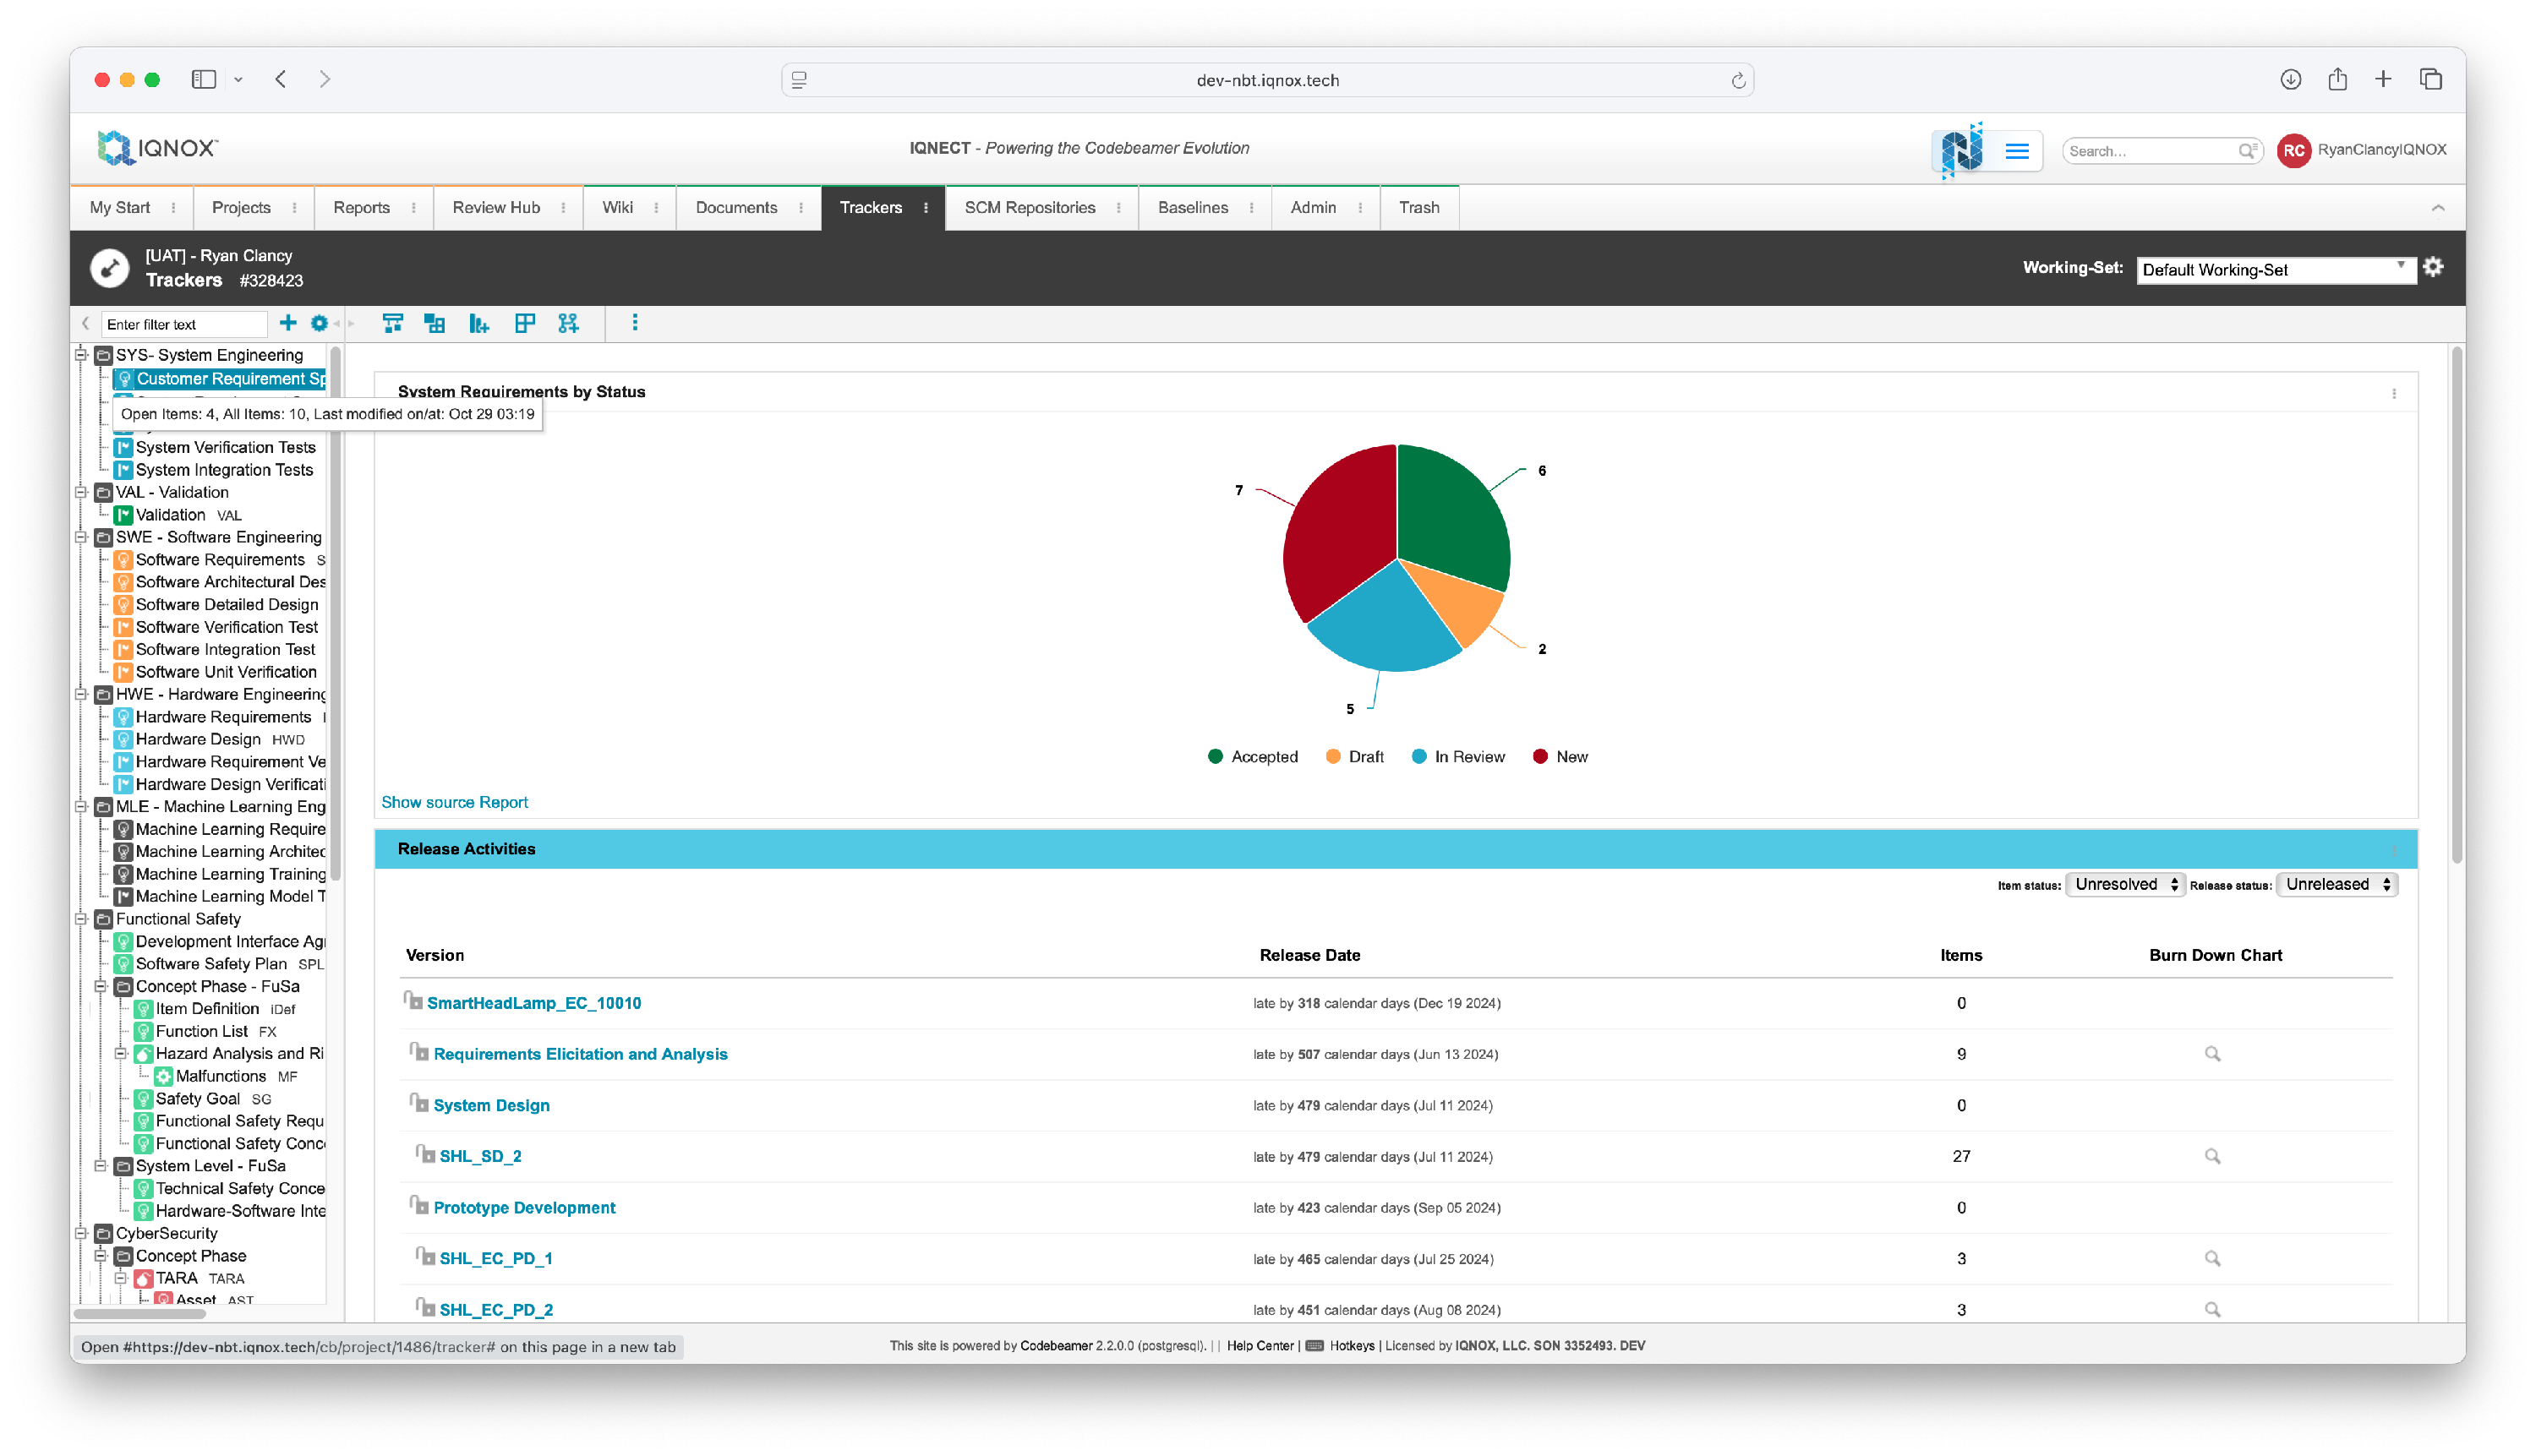This screenshot has width=2536, height=1456.
Task: Switch to the Review Hub tab
Action: click(495, 207)
